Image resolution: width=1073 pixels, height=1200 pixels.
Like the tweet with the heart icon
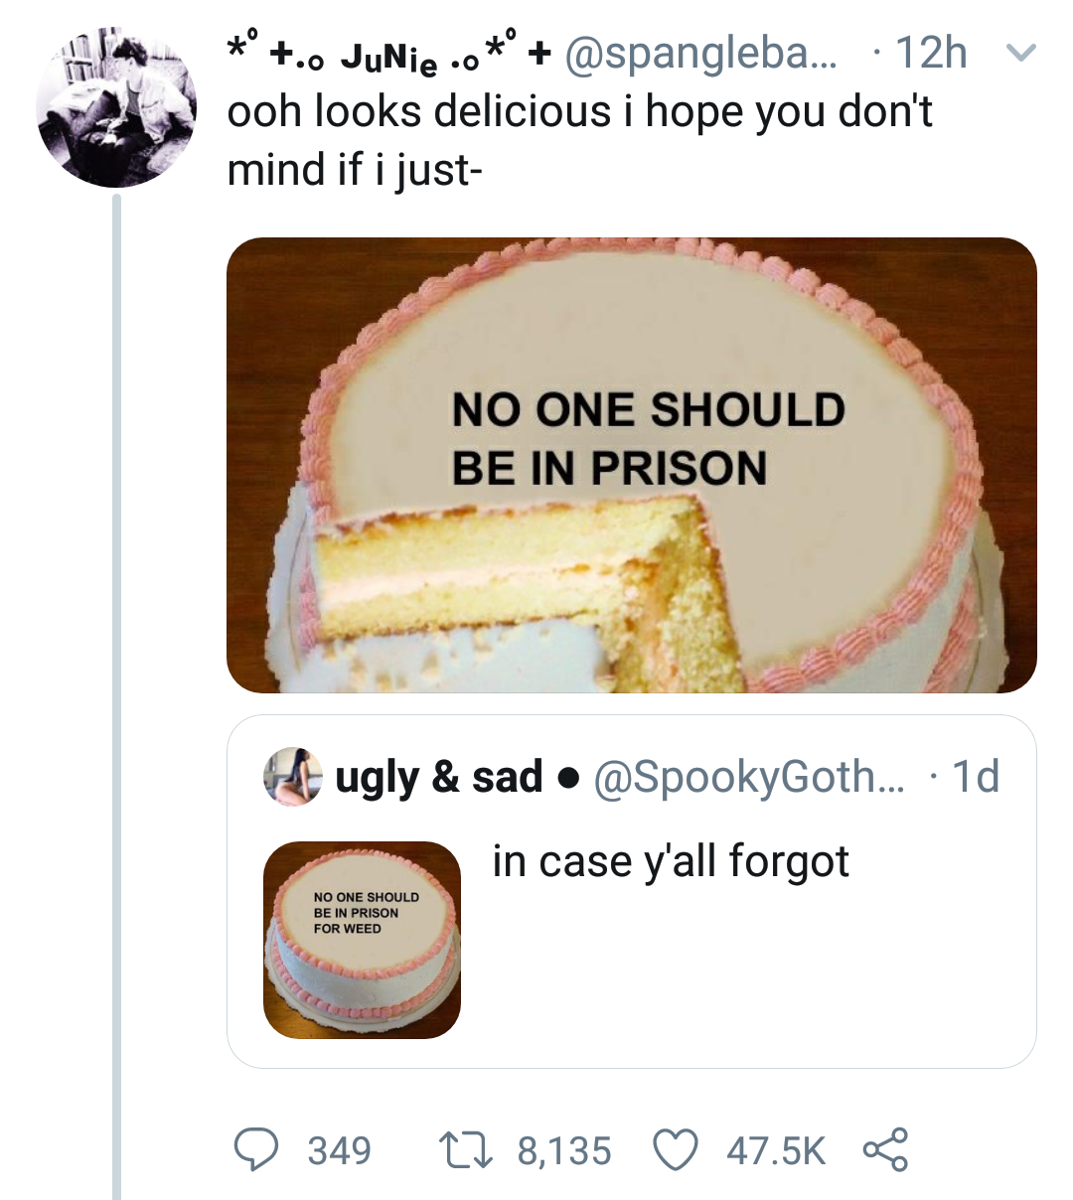(676, 1149)
